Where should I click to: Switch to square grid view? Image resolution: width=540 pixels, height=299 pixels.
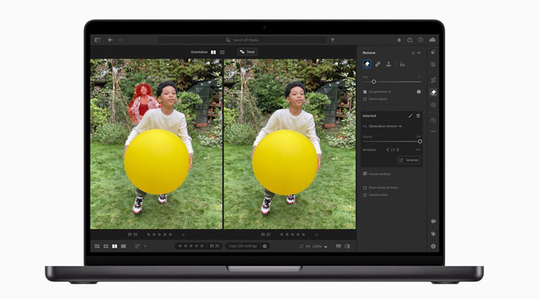[x=106, y=247]
